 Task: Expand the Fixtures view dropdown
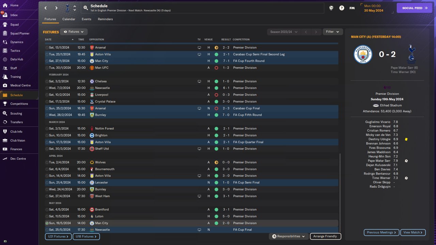[74, 32]
